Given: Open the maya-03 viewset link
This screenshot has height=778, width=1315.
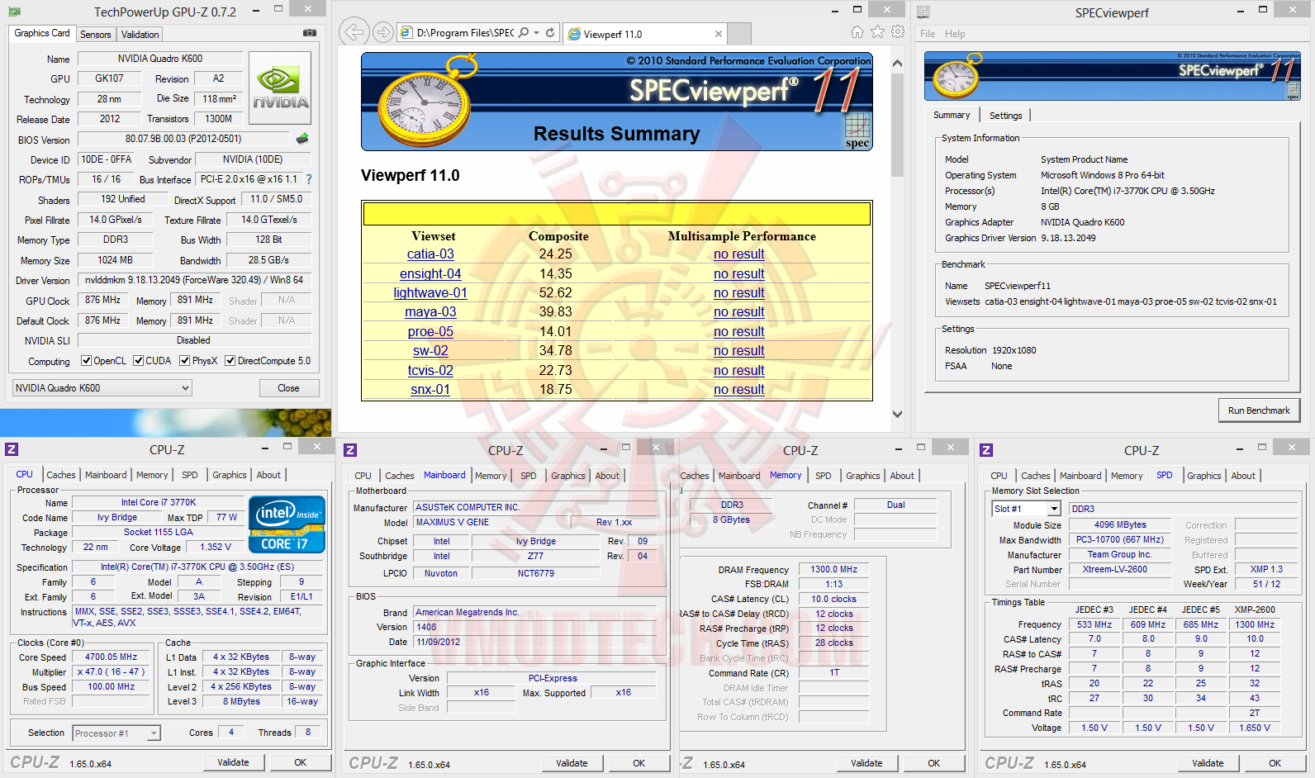Looking at the screenshot, I should tap(430, 312).
